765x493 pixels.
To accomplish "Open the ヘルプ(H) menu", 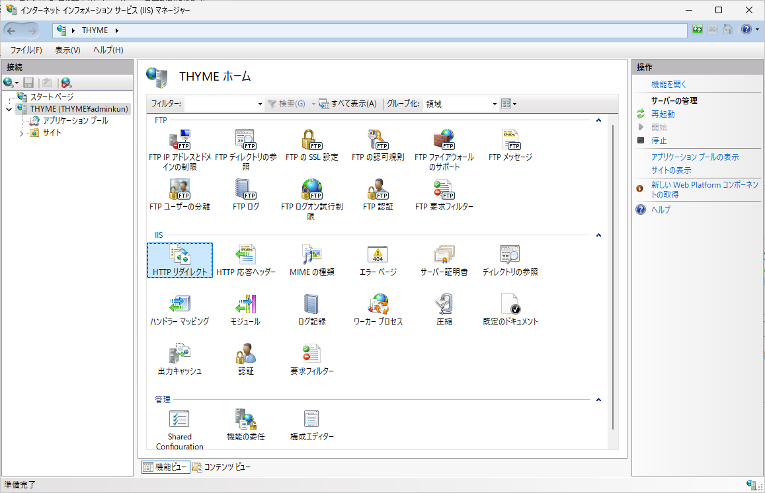I will click(x=108, y=50).
